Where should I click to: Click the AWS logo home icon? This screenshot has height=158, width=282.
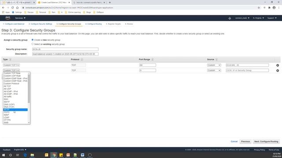[8, 18]
